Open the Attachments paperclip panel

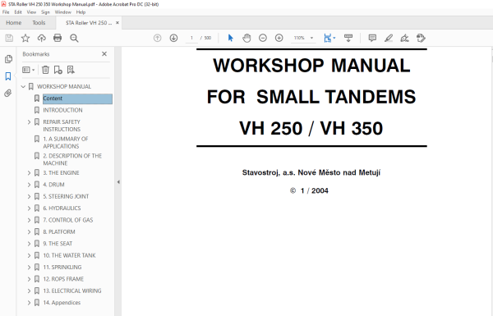click(8, 93)
